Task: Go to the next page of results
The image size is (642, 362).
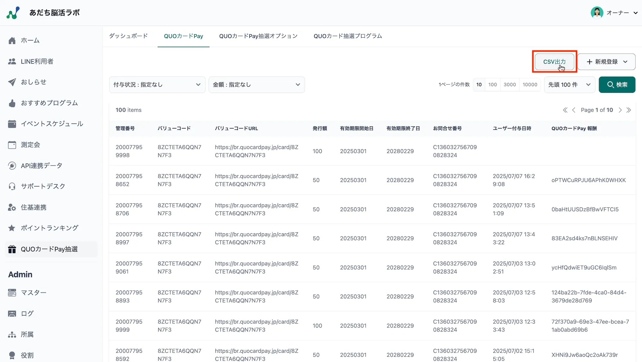Action: coord(620,110)
